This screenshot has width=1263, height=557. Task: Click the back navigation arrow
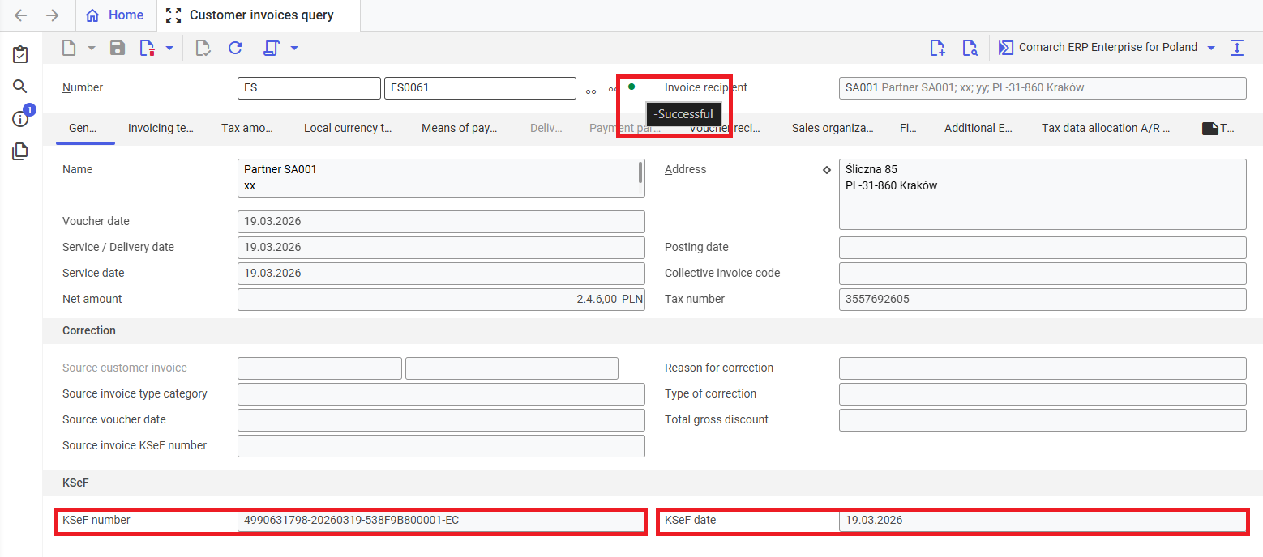pyautogui.click(x=21, y=15)
